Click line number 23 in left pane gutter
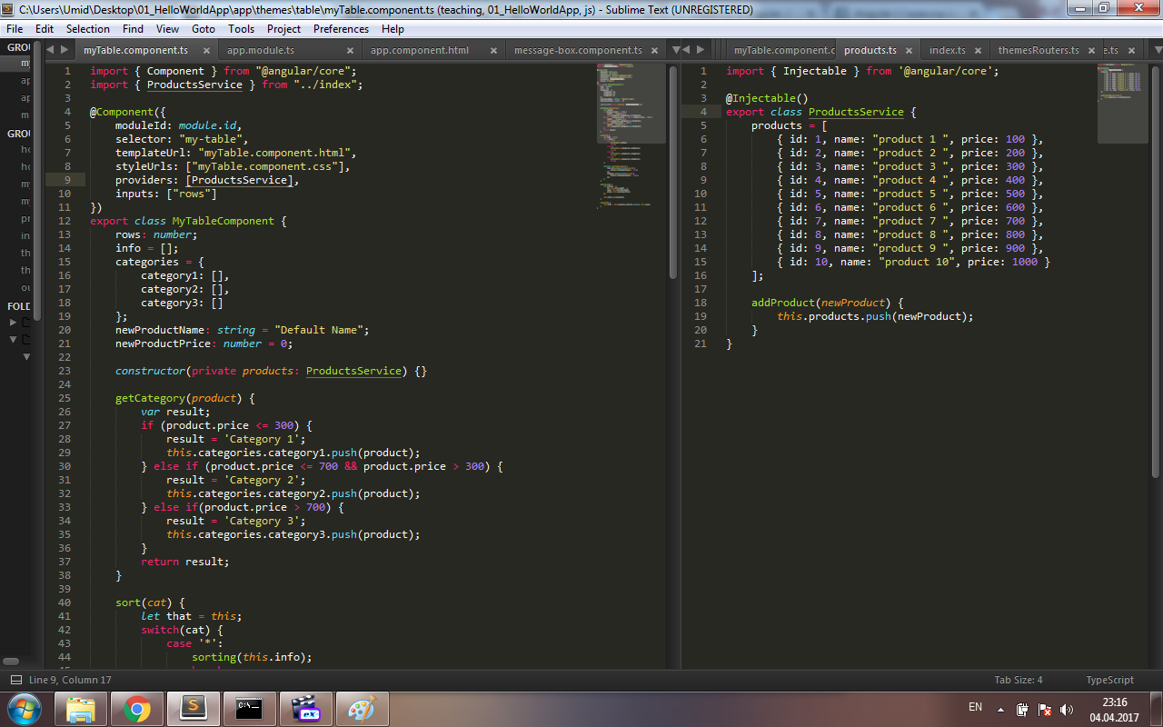 coord(65,371)
